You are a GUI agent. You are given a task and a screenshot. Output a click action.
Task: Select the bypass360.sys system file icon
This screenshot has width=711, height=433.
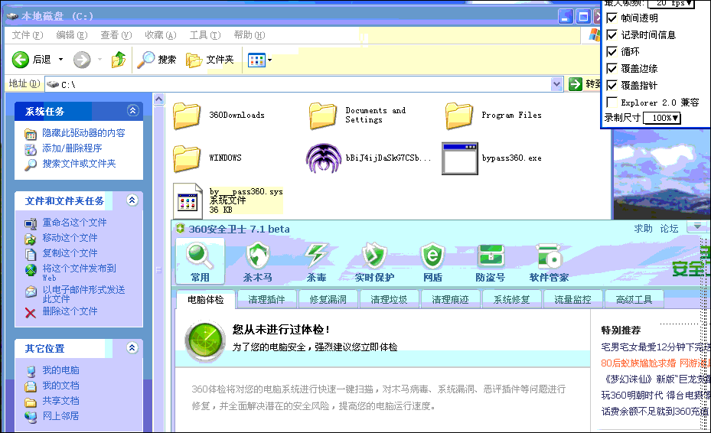click(188, 201)
